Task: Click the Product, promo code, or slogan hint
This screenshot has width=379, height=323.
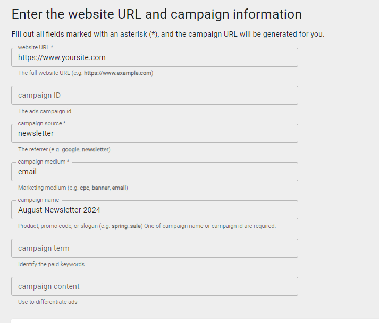Action: tap(147, 226)
